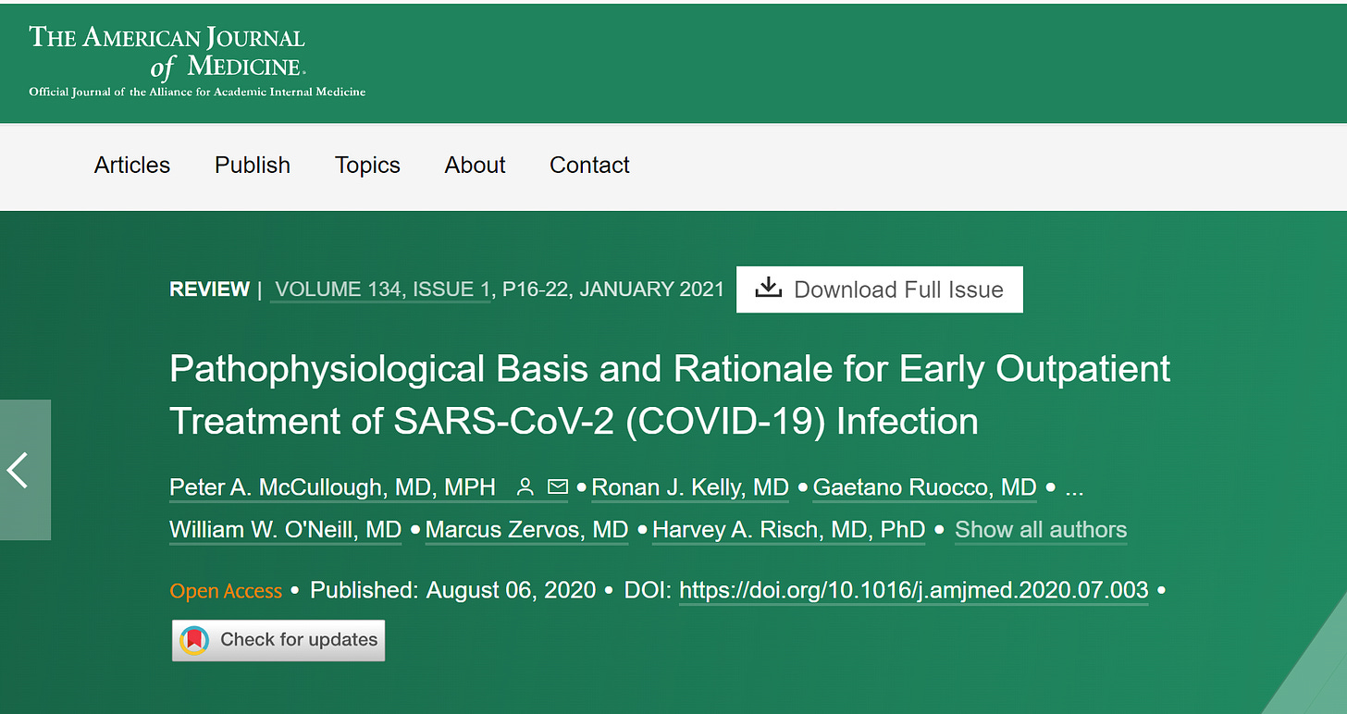The width and height of the screenshot is (1347, 714).
Task: Click The American Journal of Medicine logo
Action: tap(167, 51)
